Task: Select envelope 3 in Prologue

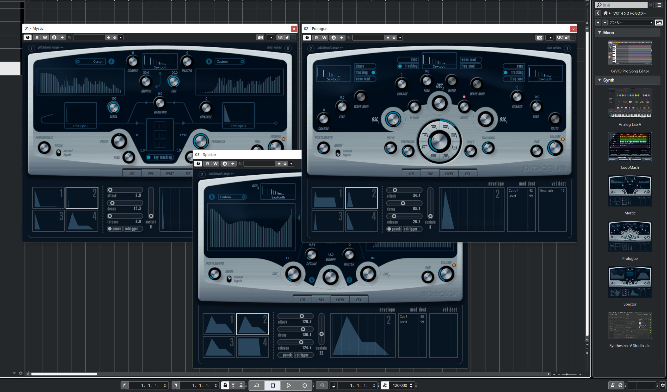Action: [x=328, y=221]
